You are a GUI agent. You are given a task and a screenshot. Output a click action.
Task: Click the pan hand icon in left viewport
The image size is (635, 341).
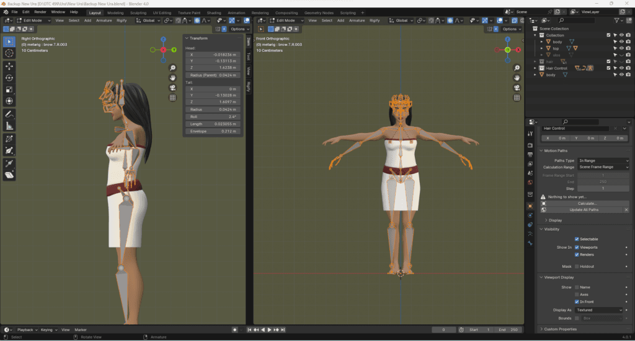tap(172, 77)
